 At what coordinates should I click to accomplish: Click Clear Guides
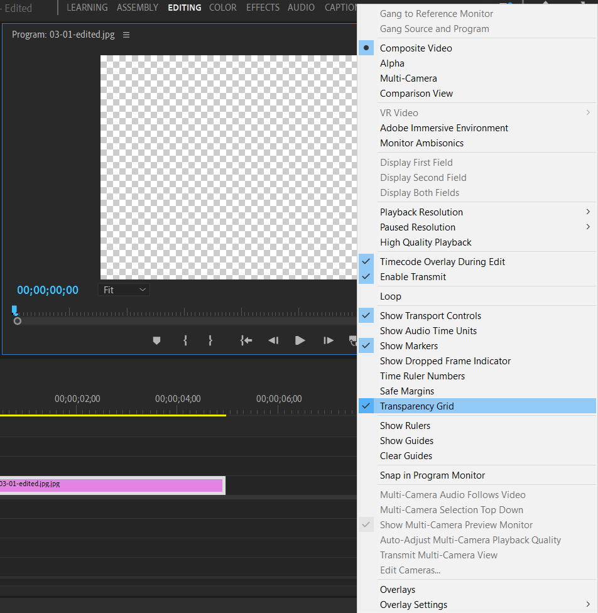pos(405,455)
